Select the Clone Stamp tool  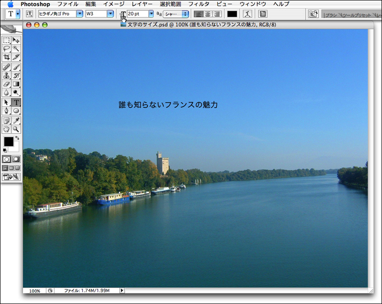7,75
